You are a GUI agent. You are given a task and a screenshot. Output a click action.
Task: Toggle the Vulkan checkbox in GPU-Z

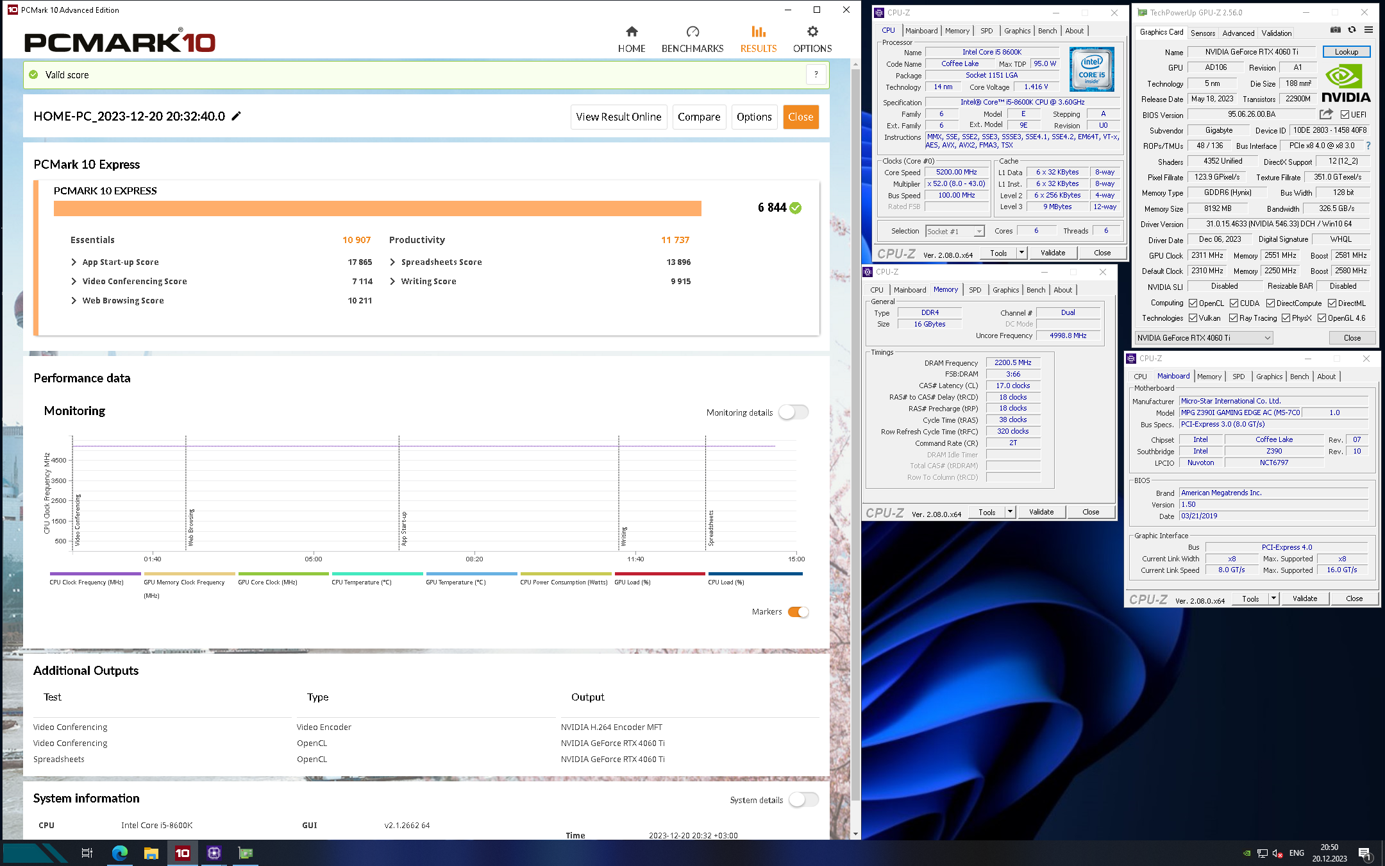click(1193, 318)
